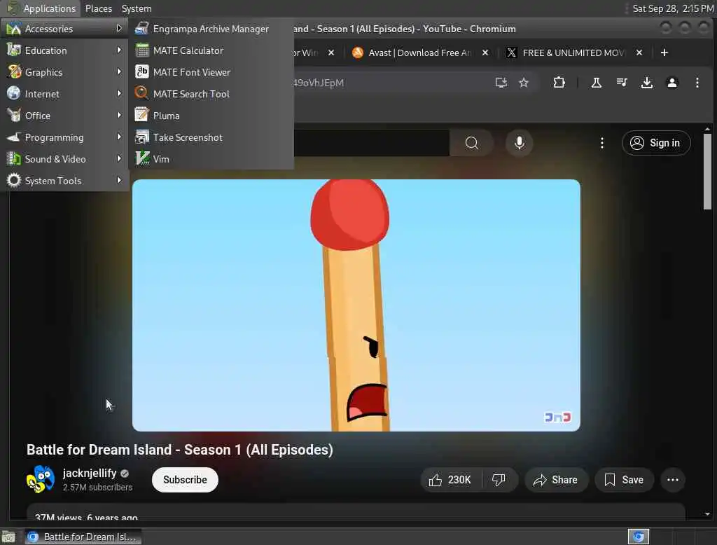
Task: Click the calculator icon
Action: point(141,50)
